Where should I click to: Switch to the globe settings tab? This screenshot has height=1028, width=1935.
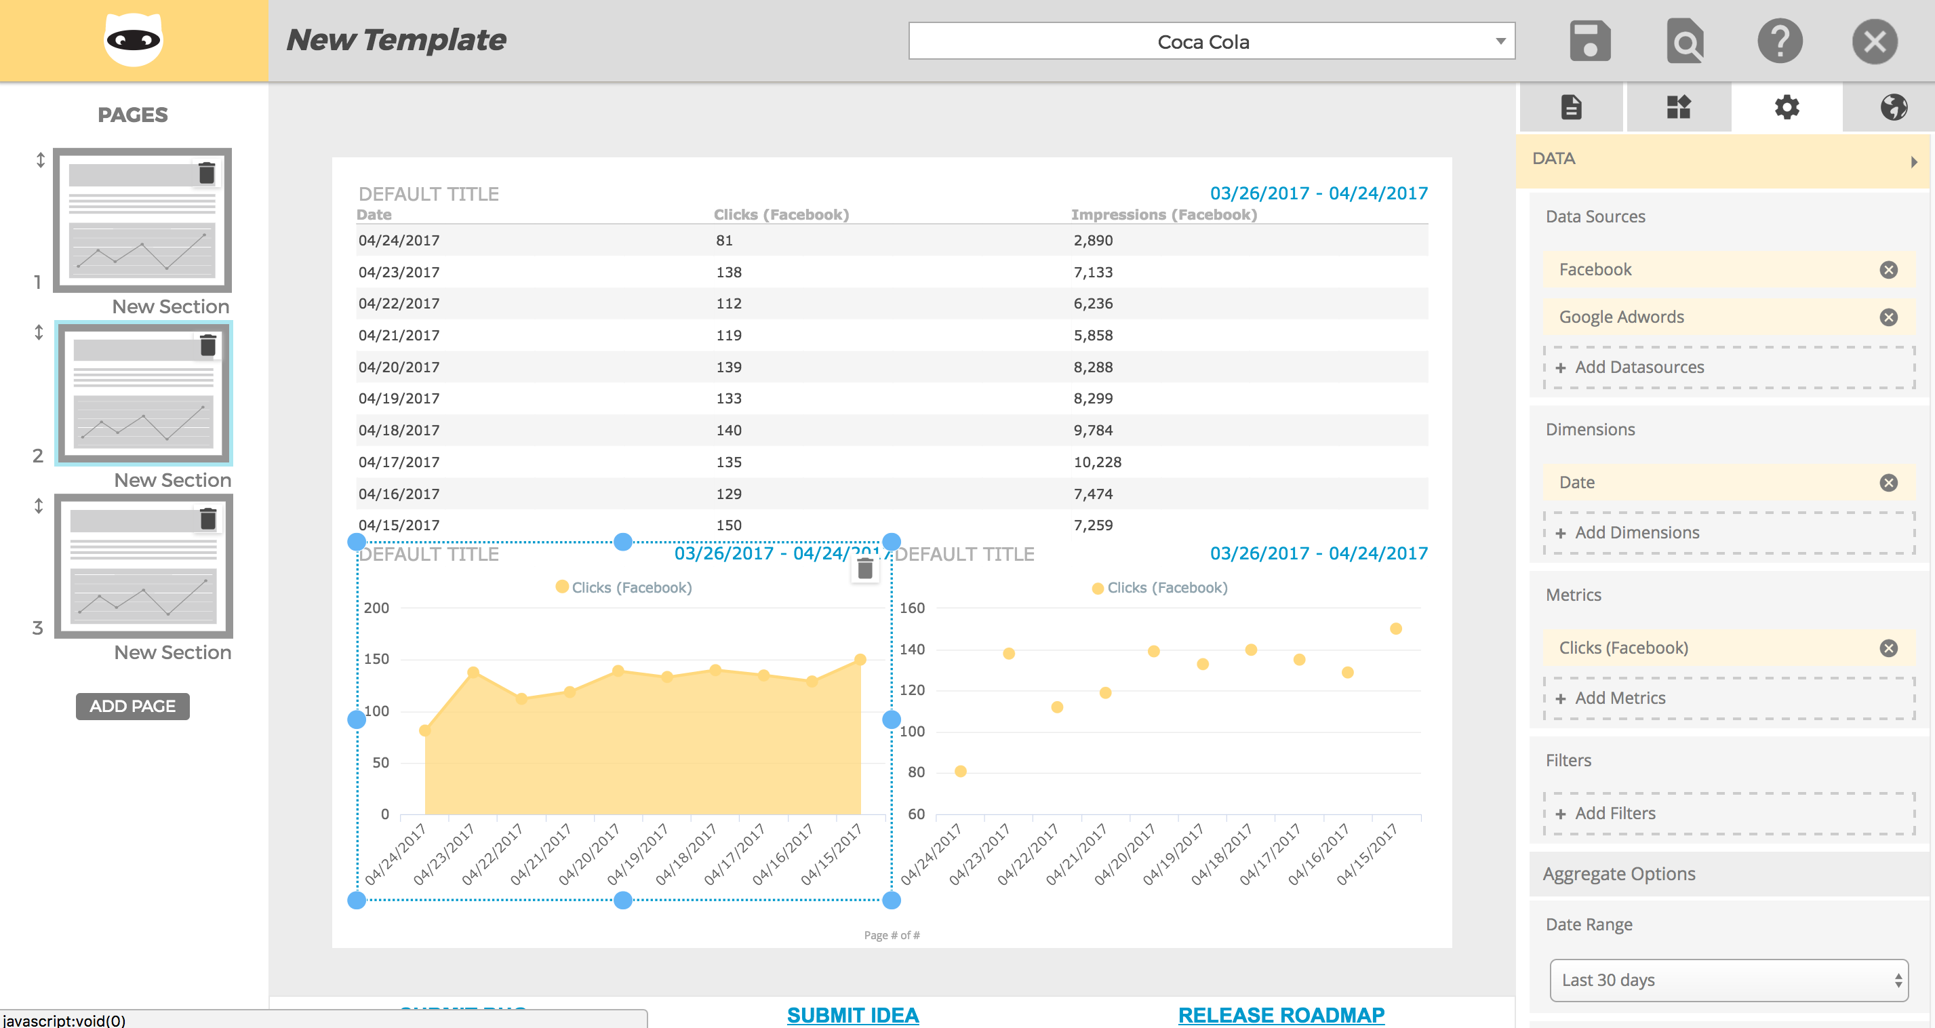[x=1893, y=107]
